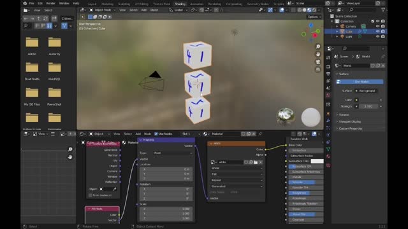
Task: Open the Render menu
Action: point(51,3)
